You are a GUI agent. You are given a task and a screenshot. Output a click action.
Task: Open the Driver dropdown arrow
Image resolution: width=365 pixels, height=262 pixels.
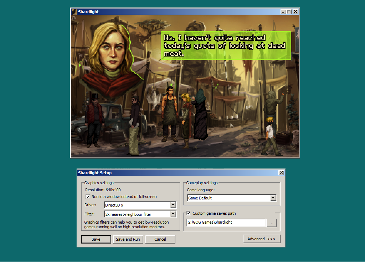[x=173, y=205]
